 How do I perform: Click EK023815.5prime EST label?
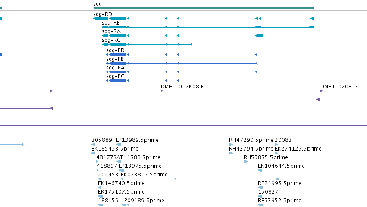[x=144, y=175]
